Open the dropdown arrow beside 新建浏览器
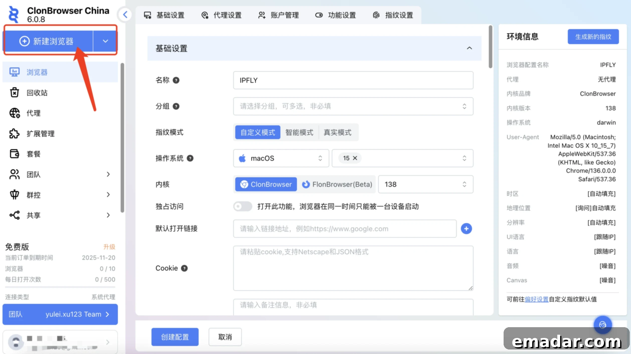The image size is (631, 354). tap(105, 41)
